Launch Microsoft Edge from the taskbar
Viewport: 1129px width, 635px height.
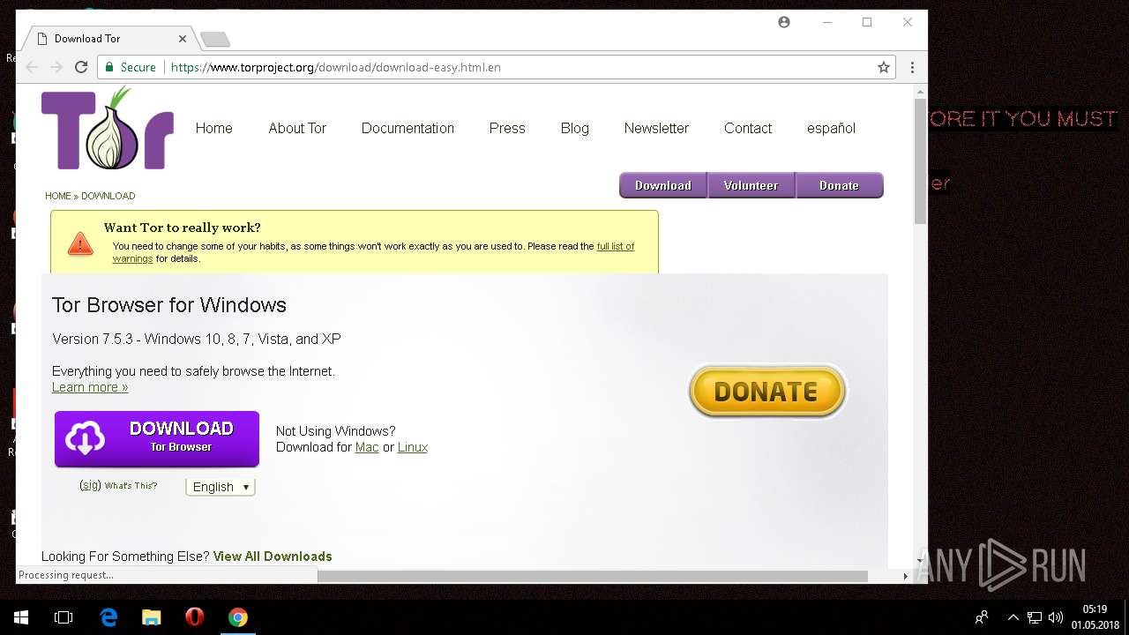(x=108, y=617)
